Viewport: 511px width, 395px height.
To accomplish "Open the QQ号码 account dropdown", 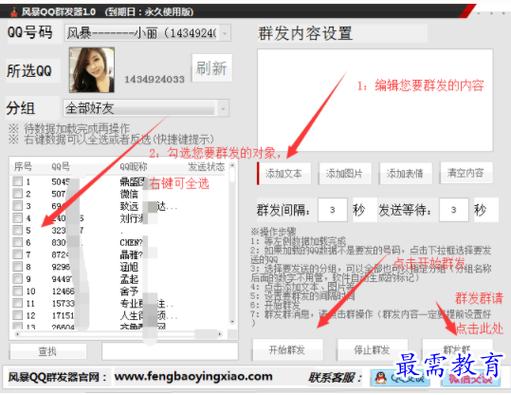I will [148, 33].
